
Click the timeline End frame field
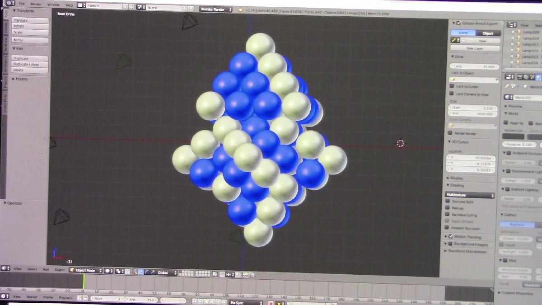pos(140,300)
